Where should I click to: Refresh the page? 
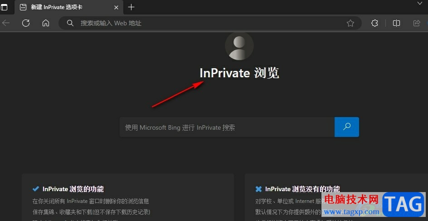(x=26, y=23)
